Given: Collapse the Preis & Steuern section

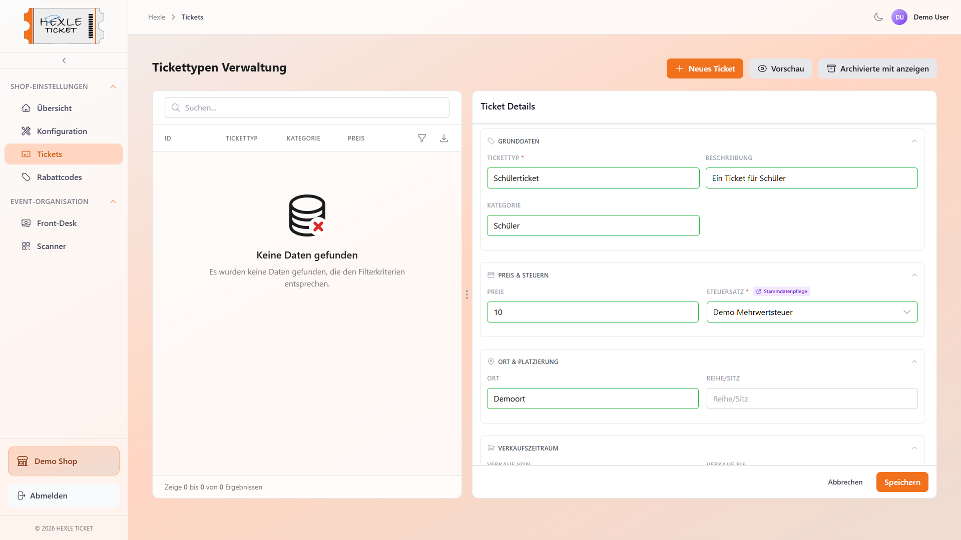Looking at the screenshot, I should pyautogui.click(x=914, y=275).
